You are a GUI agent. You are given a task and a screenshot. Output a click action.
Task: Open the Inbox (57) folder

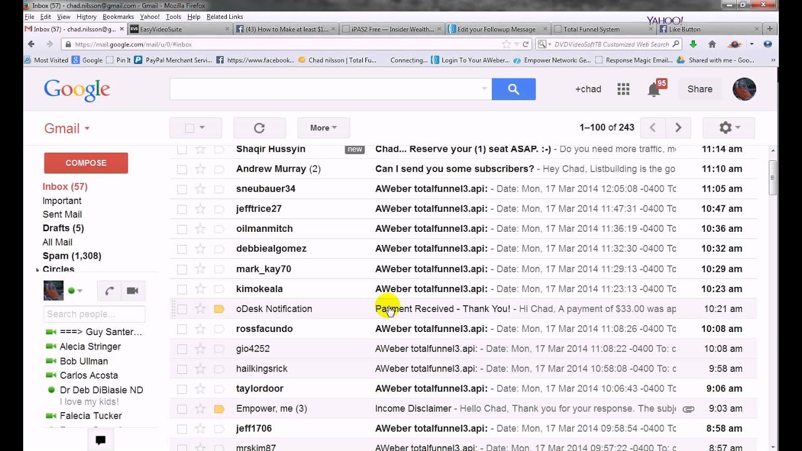click(x=65, y=187)
